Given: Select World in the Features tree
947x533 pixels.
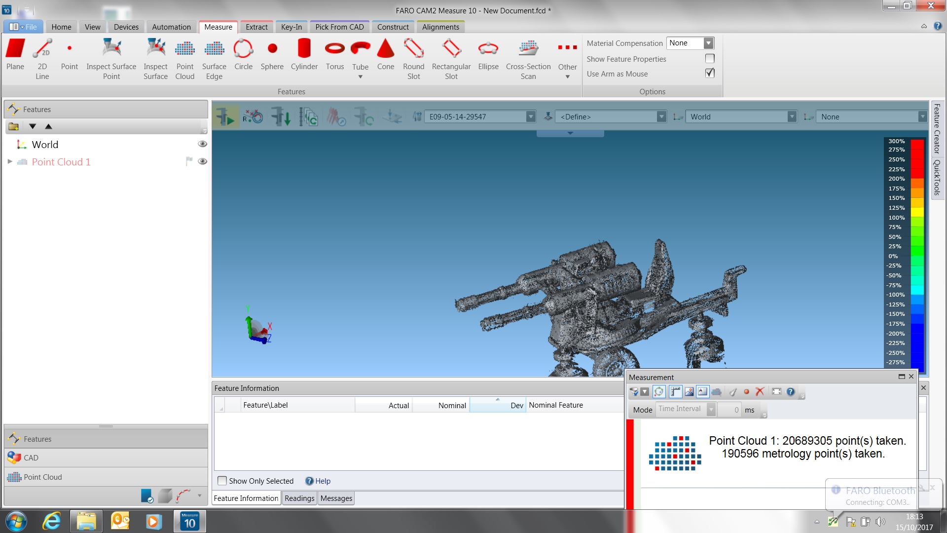Looking at the screenshot, I should click(x=45, y=145).
